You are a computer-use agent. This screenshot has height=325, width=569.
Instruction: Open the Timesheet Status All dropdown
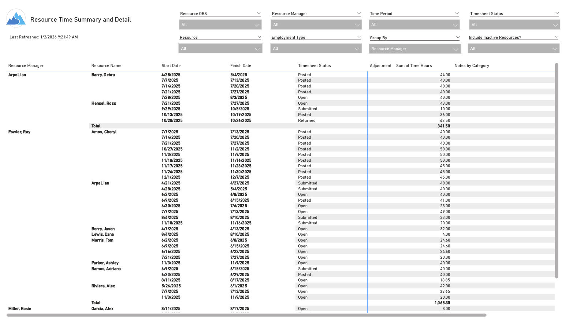[x=514, y=25]
